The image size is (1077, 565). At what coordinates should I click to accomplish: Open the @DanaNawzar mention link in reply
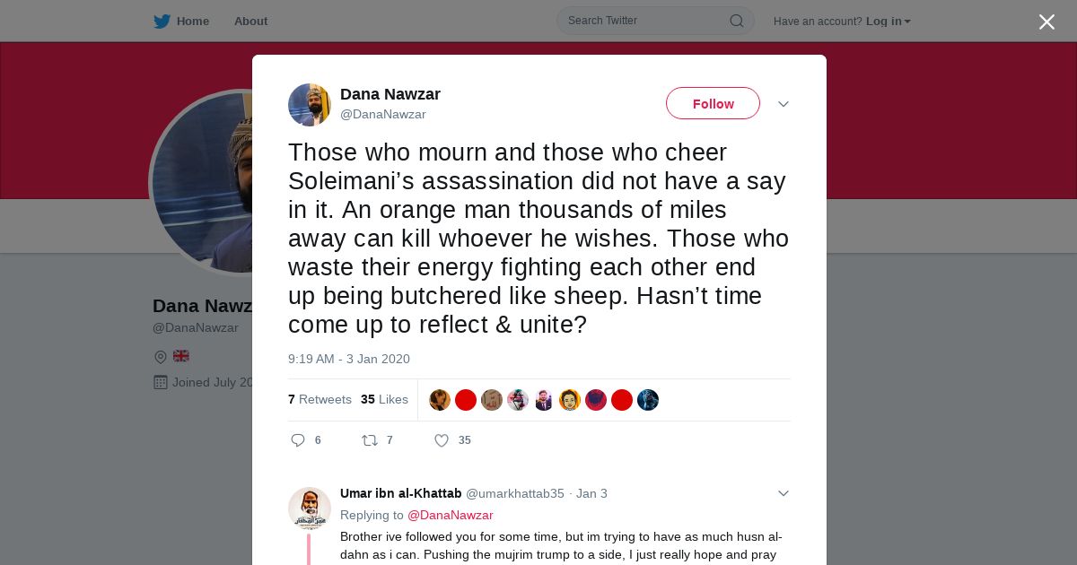(451, 516)
